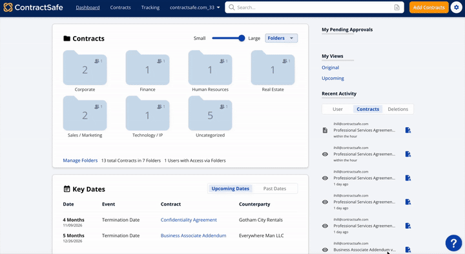Open the Contracts nav item
The height and width of the screenshot is (254, 465).
(120, 7)
